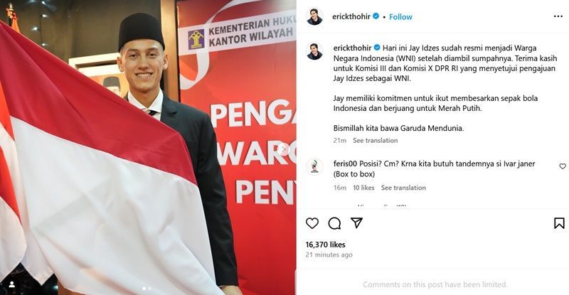Click the verified badge next to erickthohir header
The height and width of the screenshot is (295, 569).
(376, 16)
